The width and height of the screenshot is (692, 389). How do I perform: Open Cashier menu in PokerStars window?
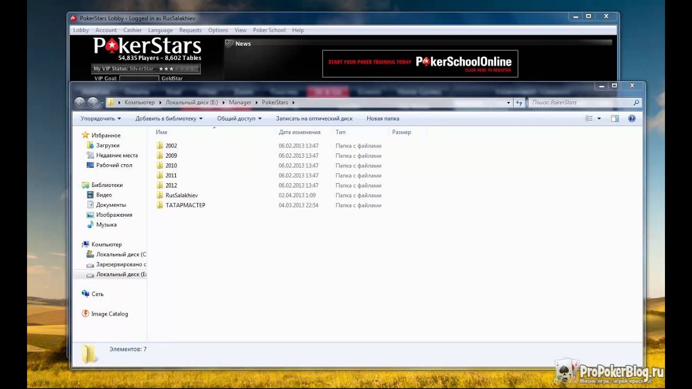[x=132, y=30]
